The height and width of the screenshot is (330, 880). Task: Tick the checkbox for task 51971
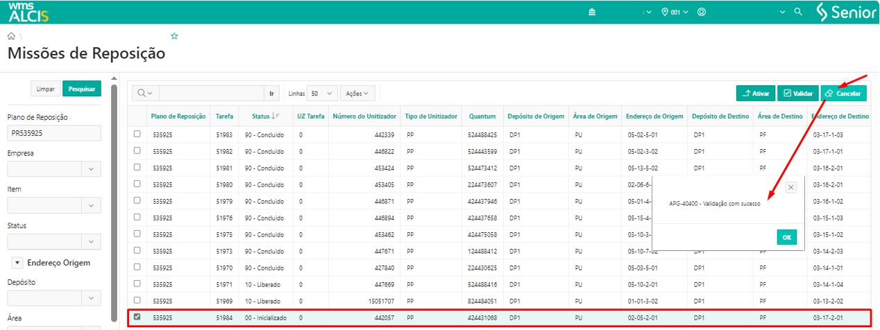point(137,284)
